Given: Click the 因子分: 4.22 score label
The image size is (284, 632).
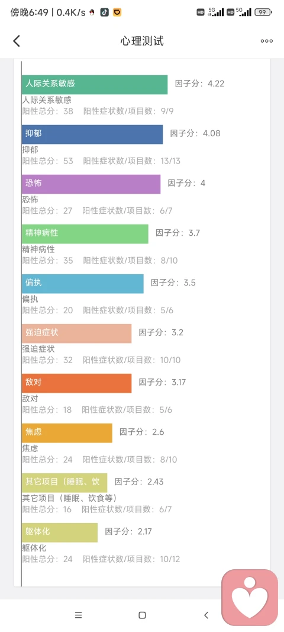Looking at the screenshot, I should [200, 84].
